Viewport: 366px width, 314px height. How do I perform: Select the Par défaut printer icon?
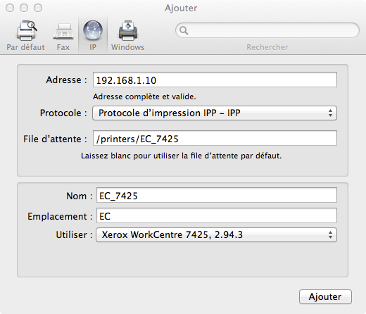(x=27, y=30)
